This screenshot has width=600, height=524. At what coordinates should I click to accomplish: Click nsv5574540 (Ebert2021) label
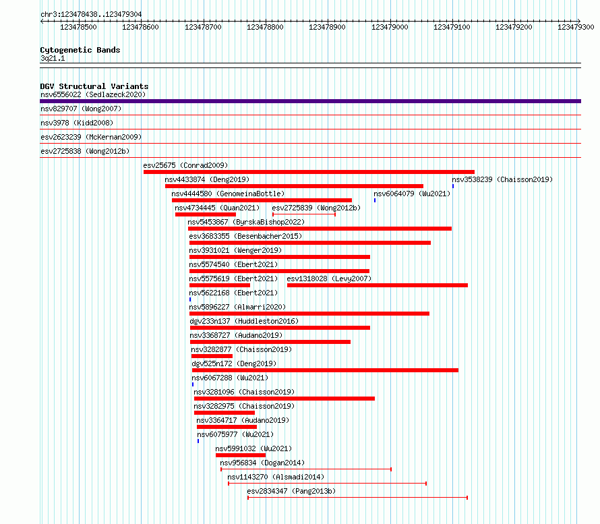pyautogui.click(x=233, y=264)
